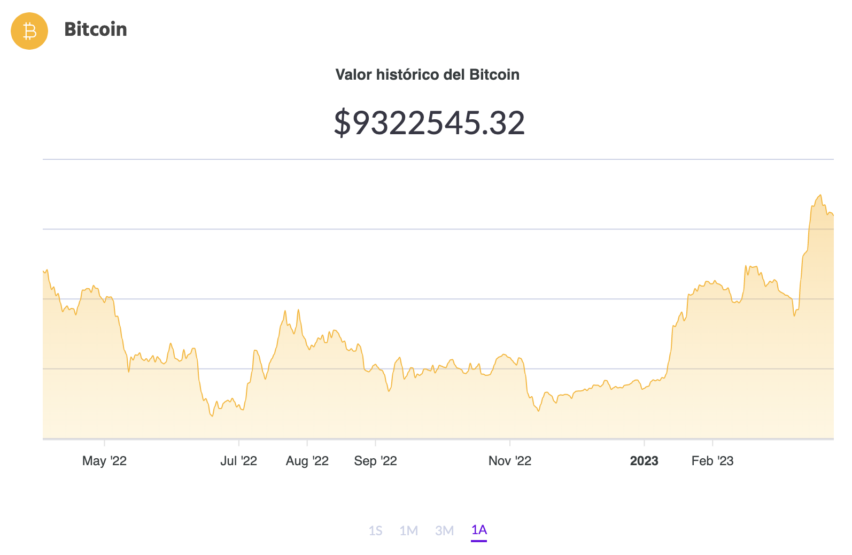
Task: Click the chart line's rightmost end point
Action: tap(833, 215)
